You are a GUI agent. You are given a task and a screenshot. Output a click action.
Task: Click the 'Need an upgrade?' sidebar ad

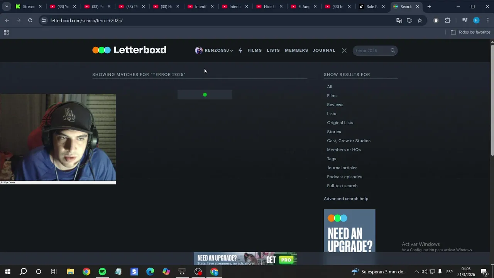click(349, 231)
